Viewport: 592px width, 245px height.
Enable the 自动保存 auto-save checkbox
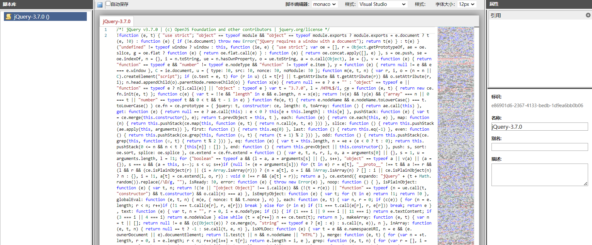click(108, 4)
